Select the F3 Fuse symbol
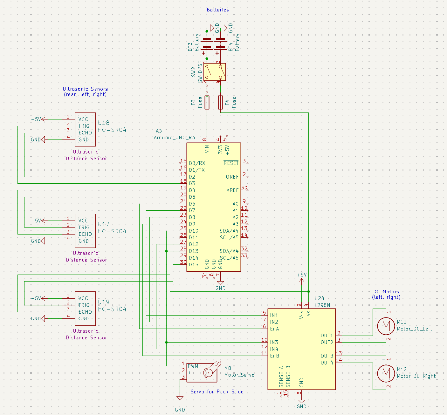This screenshot has height=415, width=447. [207, 102]
